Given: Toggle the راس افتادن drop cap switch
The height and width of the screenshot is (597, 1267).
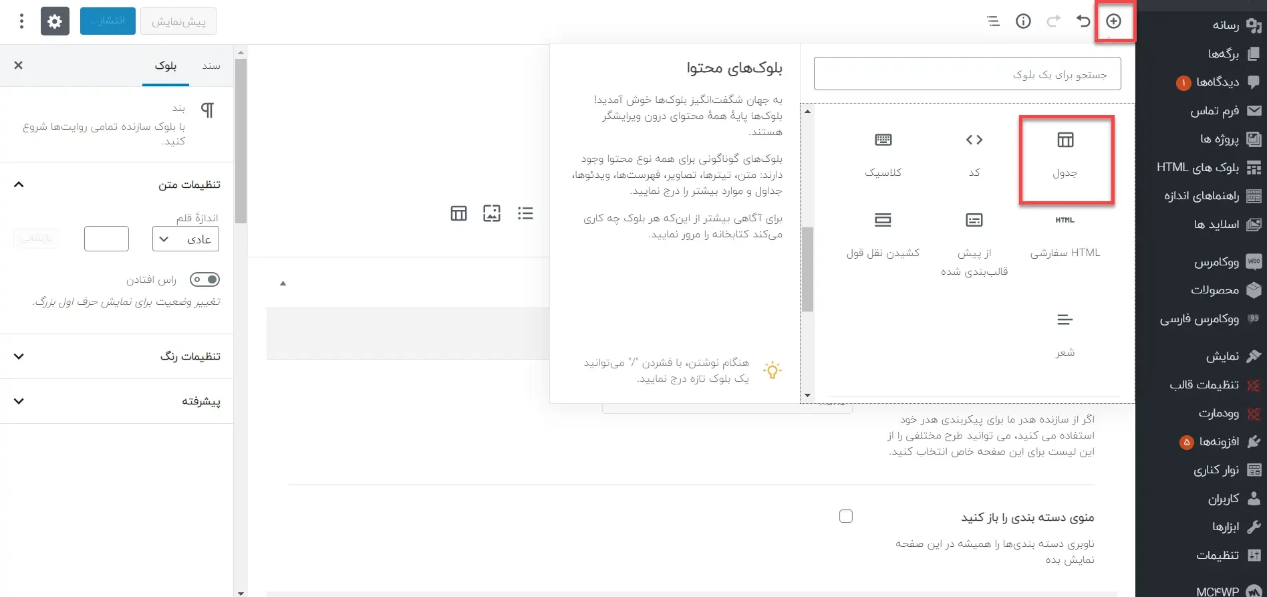Looking at the screenshot, I should [x=204, y=279].
